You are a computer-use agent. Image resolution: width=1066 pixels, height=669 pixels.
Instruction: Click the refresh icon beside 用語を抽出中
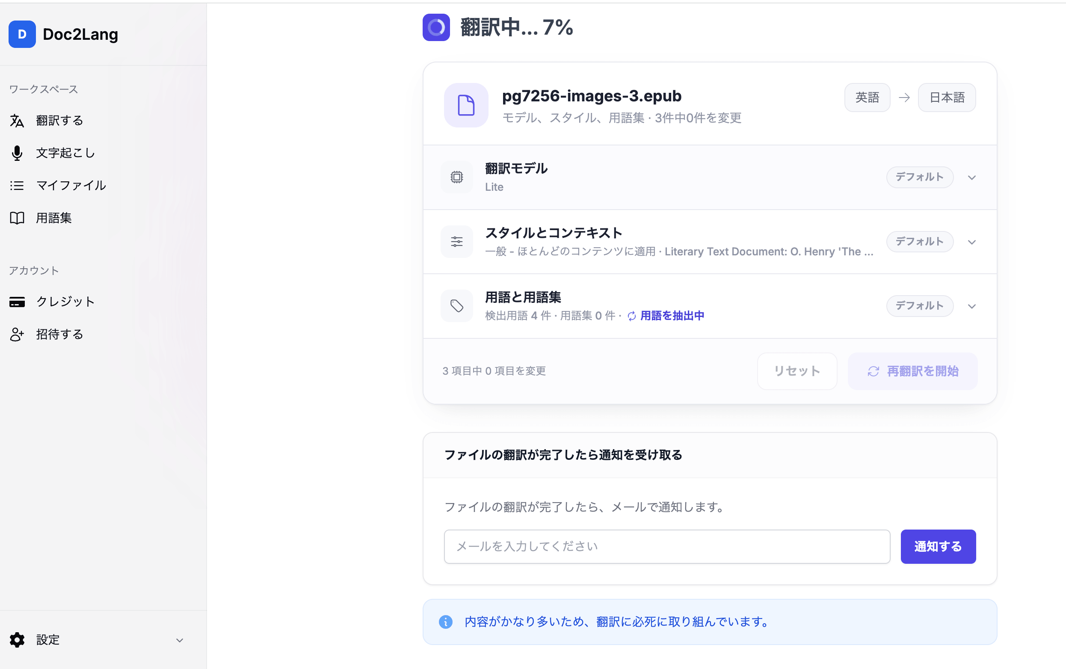(x=632, y=316)
